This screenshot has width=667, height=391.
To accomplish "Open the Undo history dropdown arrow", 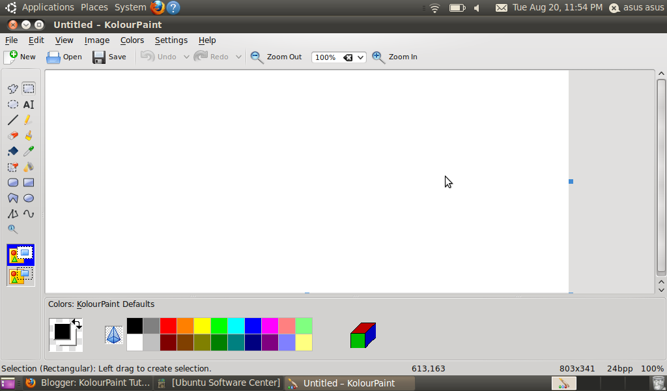I will (186, 57).
